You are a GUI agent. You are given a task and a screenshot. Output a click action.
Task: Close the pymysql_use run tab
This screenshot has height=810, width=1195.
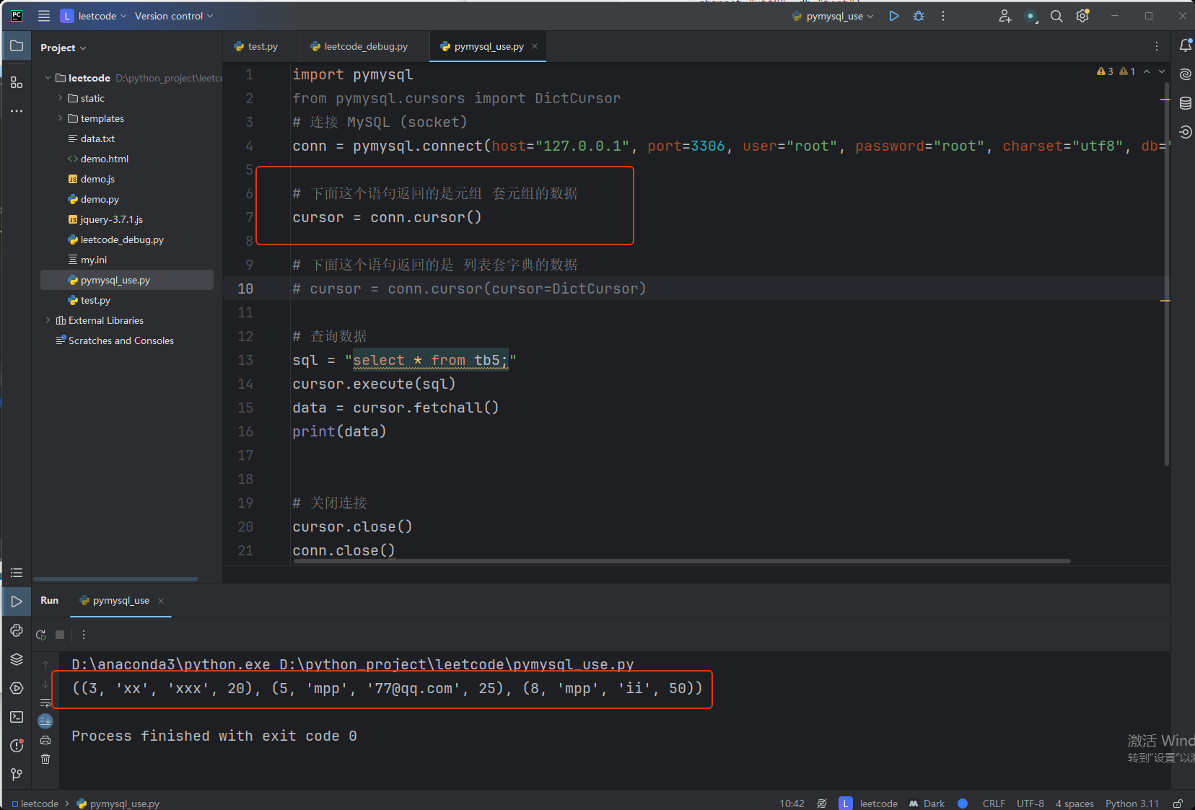point(161,601)
